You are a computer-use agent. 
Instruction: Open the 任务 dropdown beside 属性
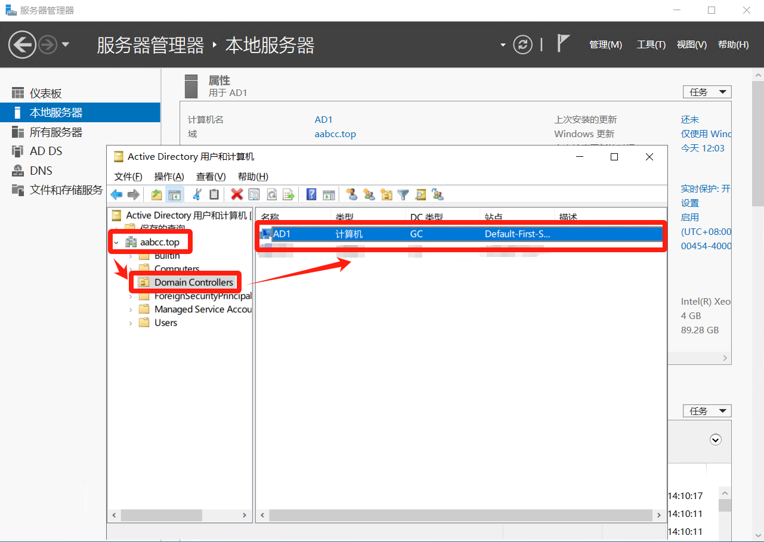707,92
